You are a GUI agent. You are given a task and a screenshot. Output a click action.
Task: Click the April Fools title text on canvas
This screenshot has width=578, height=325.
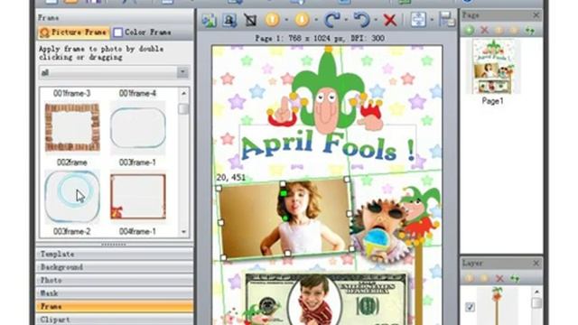(328, 146)
